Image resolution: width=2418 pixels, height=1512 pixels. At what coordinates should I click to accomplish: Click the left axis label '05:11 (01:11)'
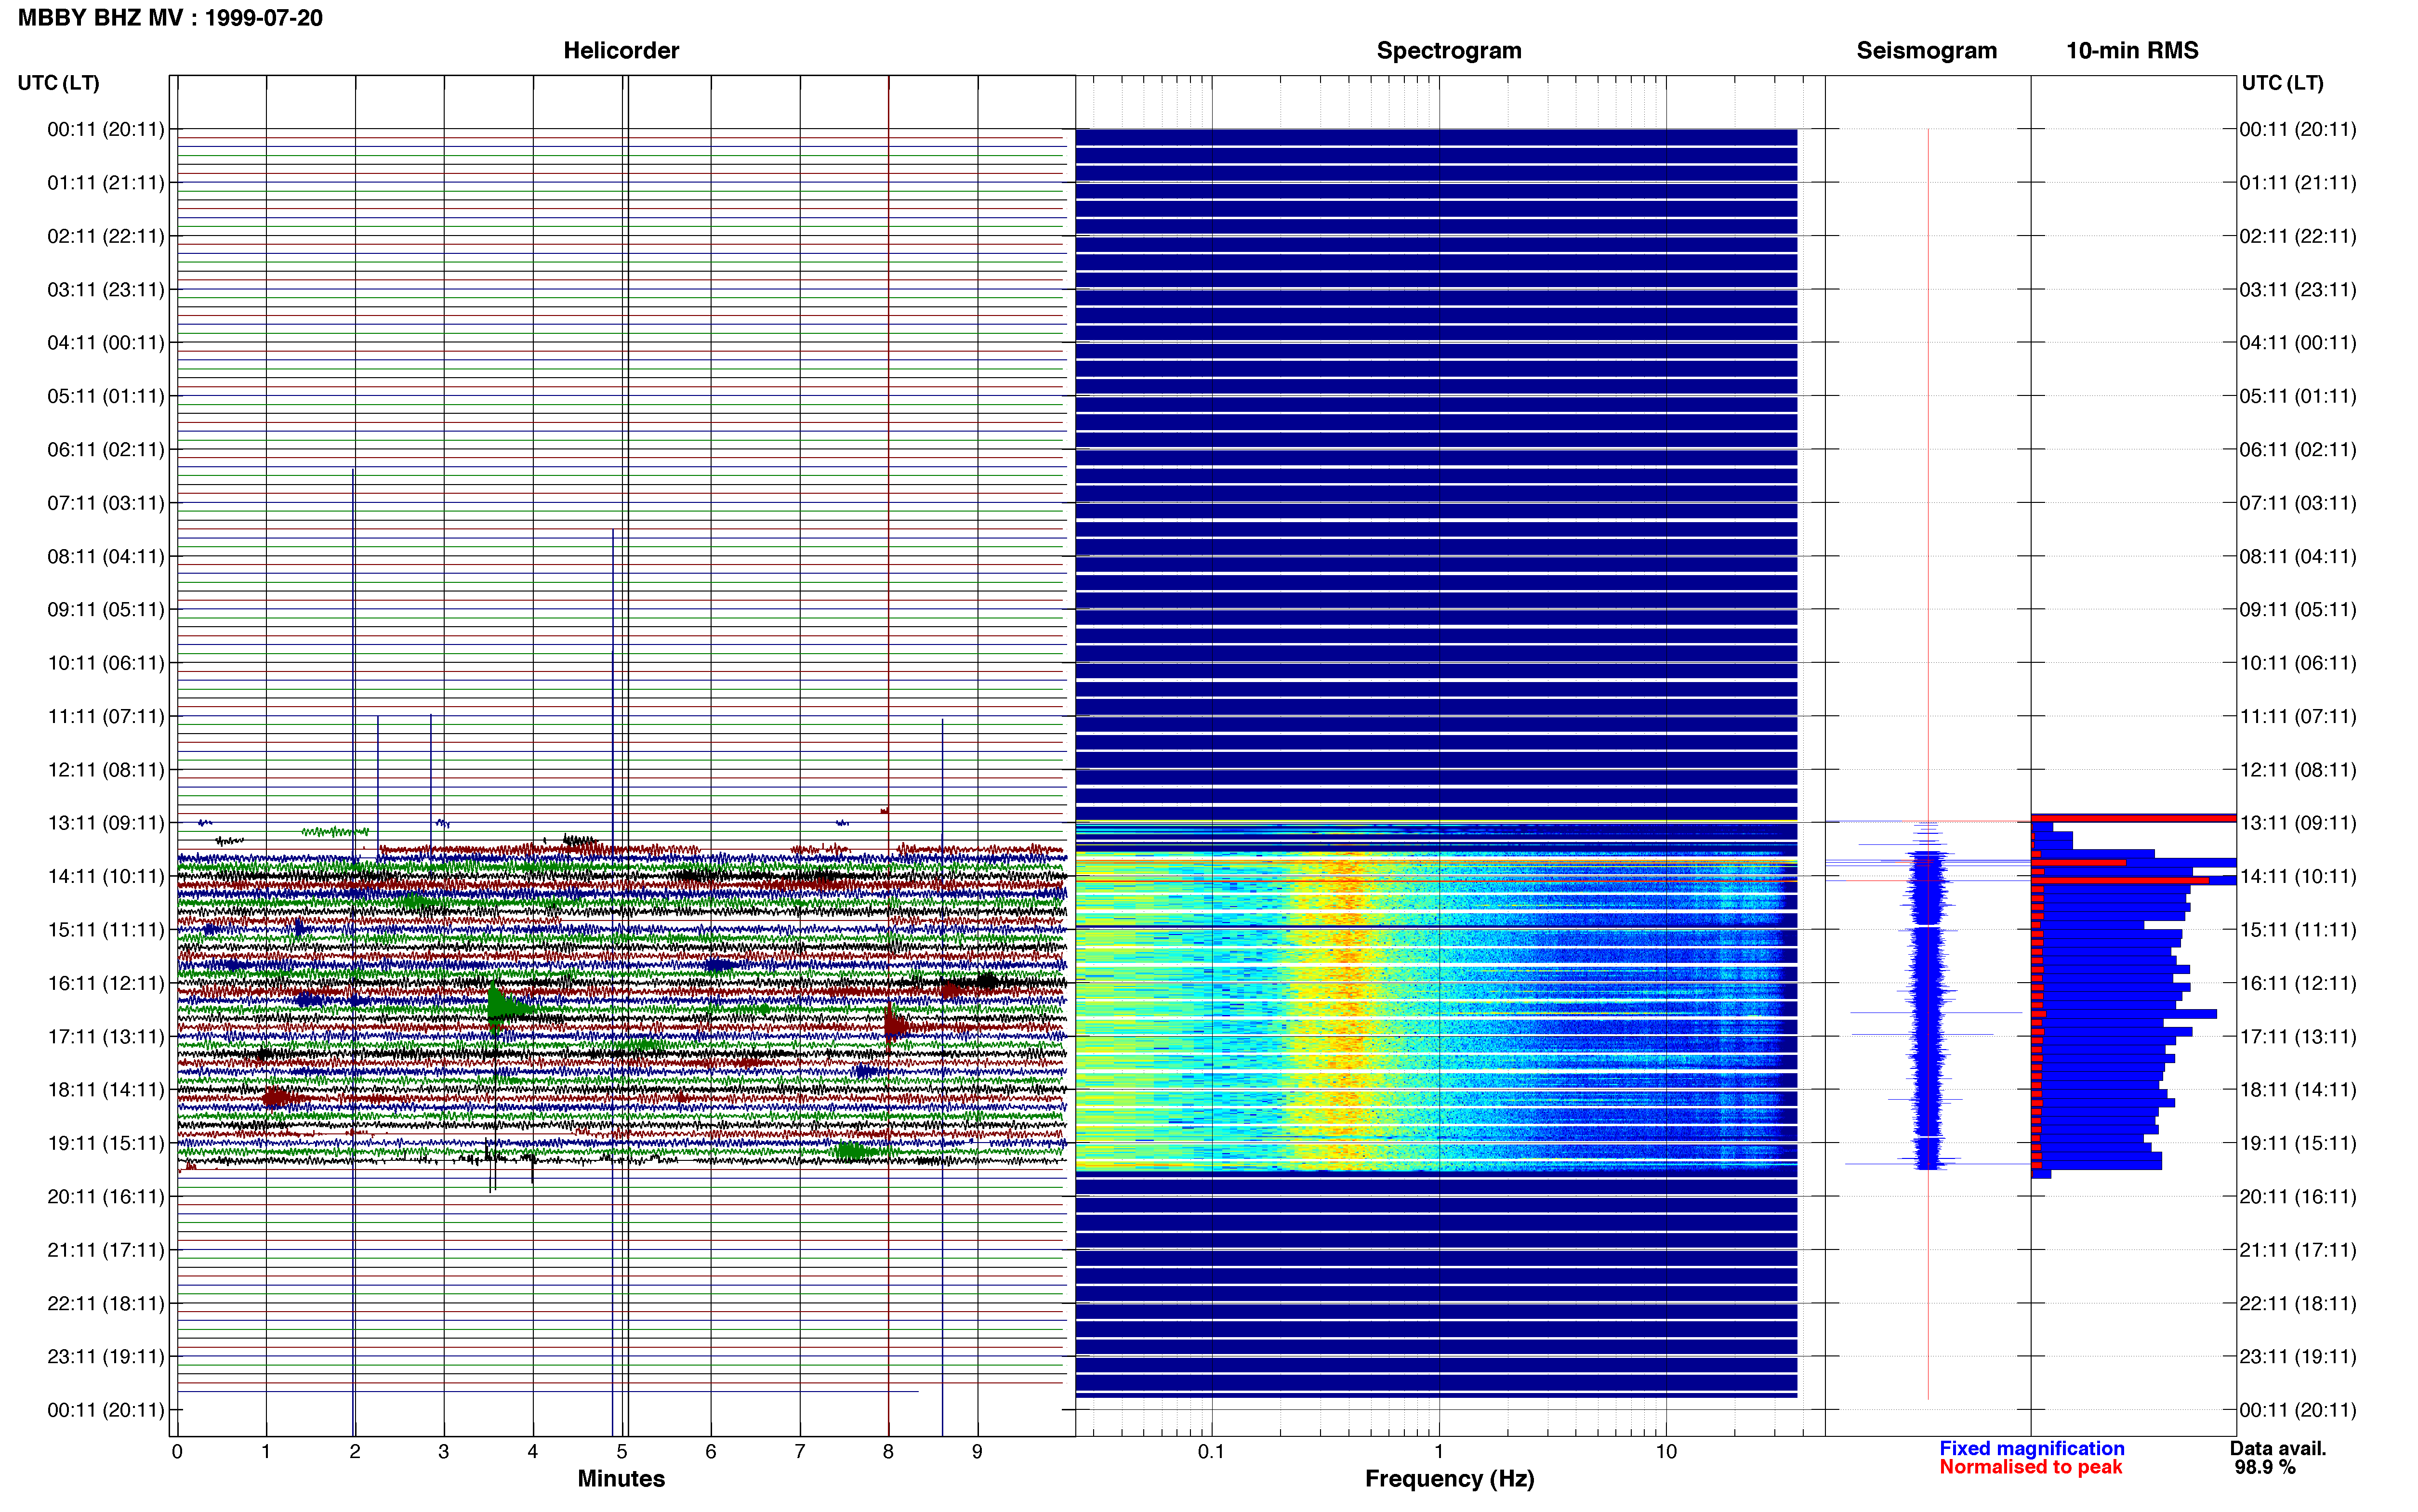pyautogui.click(x=106, y=396)
